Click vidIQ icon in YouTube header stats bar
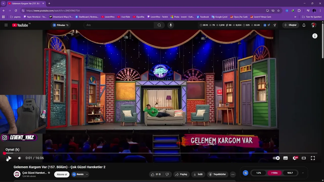The image size is (324, 182). point(265,25)
